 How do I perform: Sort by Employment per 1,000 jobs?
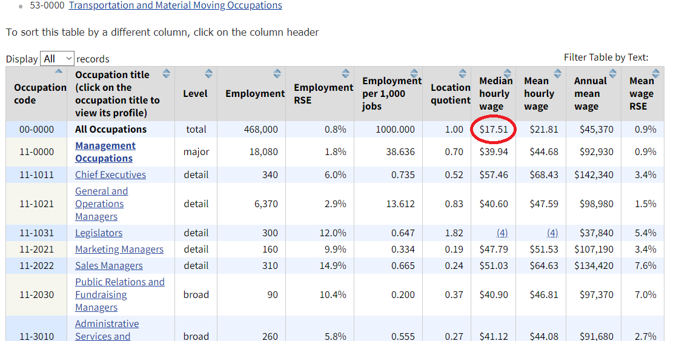414,73
